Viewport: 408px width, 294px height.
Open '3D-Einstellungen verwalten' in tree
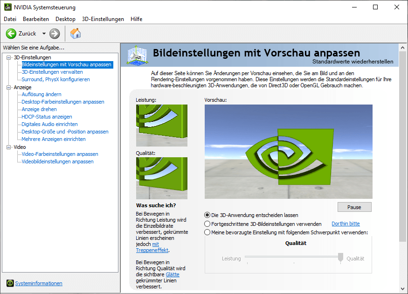tap(52, 72)
